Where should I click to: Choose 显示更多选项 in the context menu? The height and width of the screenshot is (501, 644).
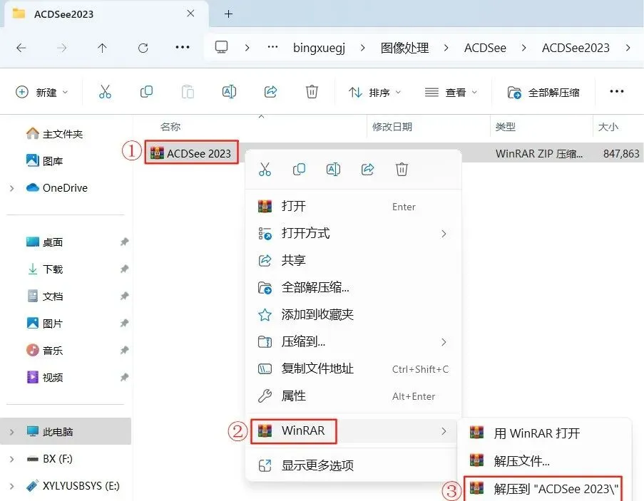353,465
